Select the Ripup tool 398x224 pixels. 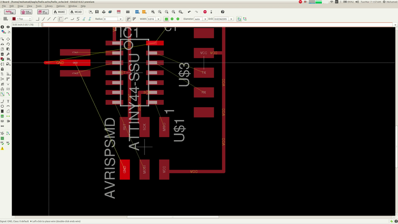(x=8, y=94)
